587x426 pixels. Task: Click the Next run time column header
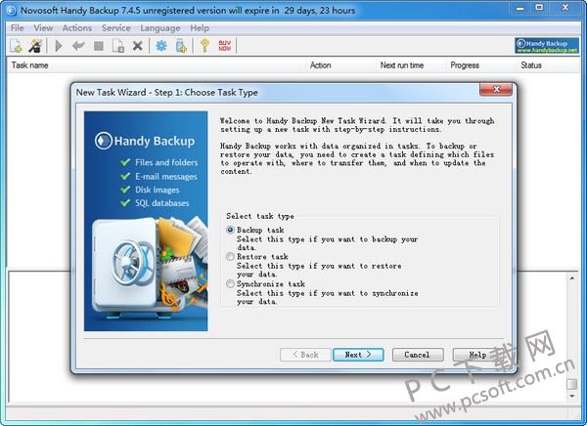[x=411, y=65]
